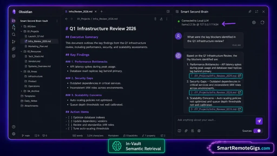Open the Attachments folder
Viewport: 277px width, 156px height.
(31, 106)
